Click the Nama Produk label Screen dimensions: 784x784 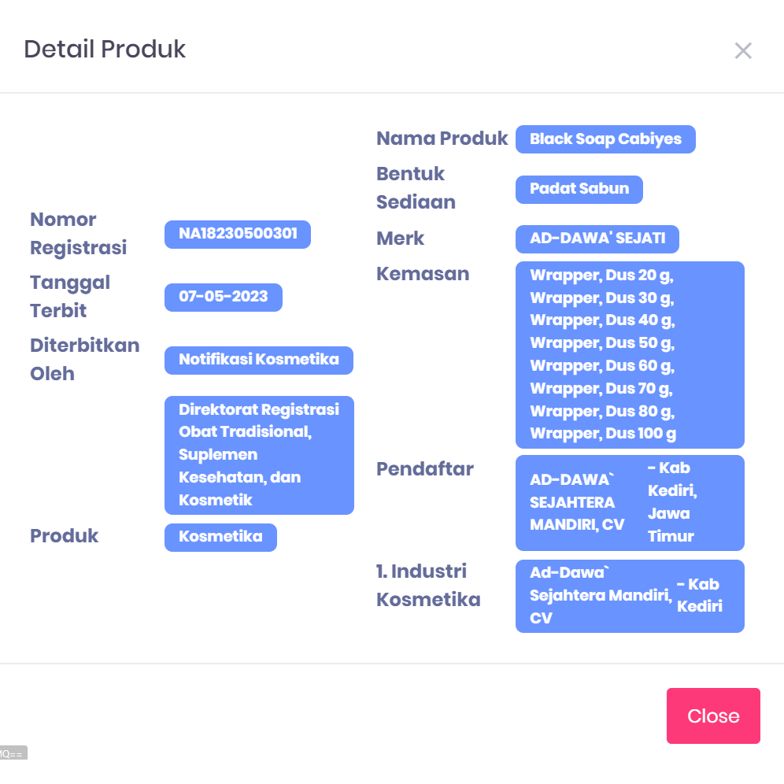tap(442, 139)
